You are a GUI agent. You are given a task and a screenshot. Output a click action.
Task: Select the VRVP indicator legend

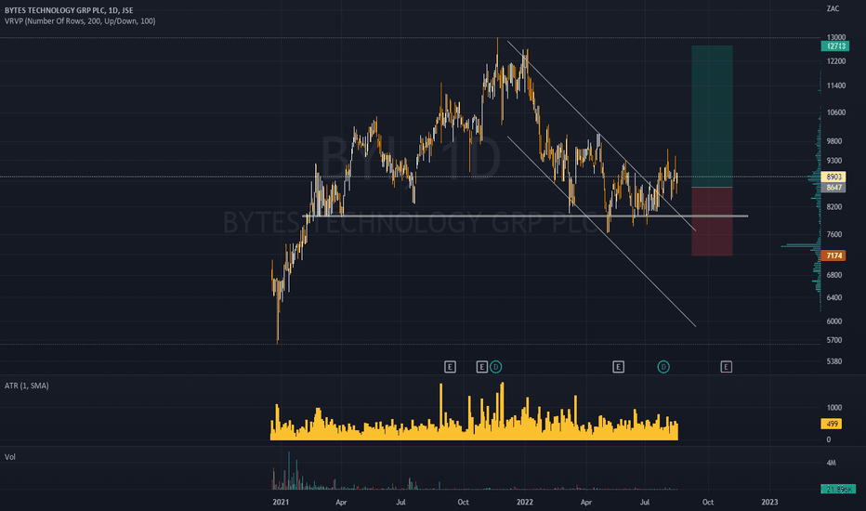click(x=80, y=21)
